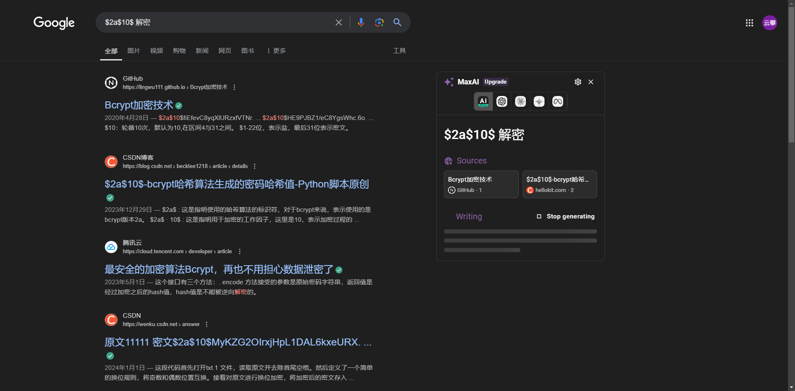
Task: Click the MaxAI sparkle logo
Action: point(449,82)
